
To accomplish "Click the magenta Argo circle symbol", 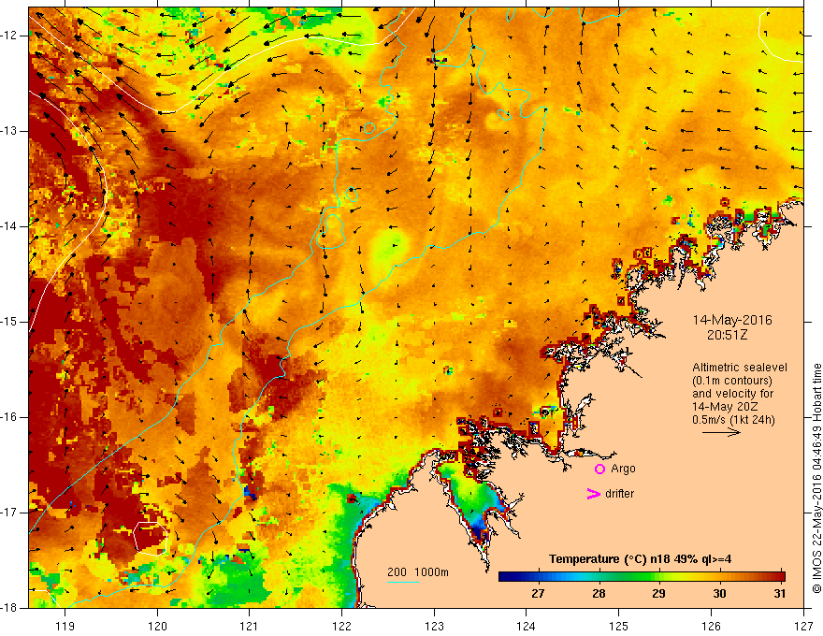I will coord(599,469).
